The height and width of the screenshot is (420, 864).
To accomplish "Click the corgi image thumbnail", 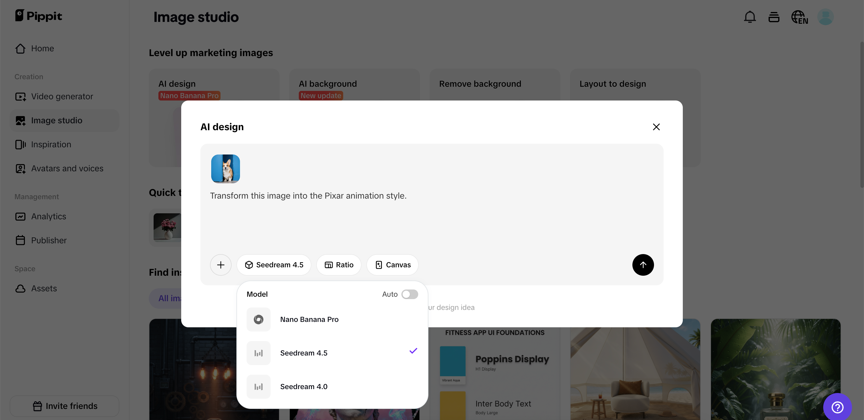I will pyautogui.click(x=225, y=169).
